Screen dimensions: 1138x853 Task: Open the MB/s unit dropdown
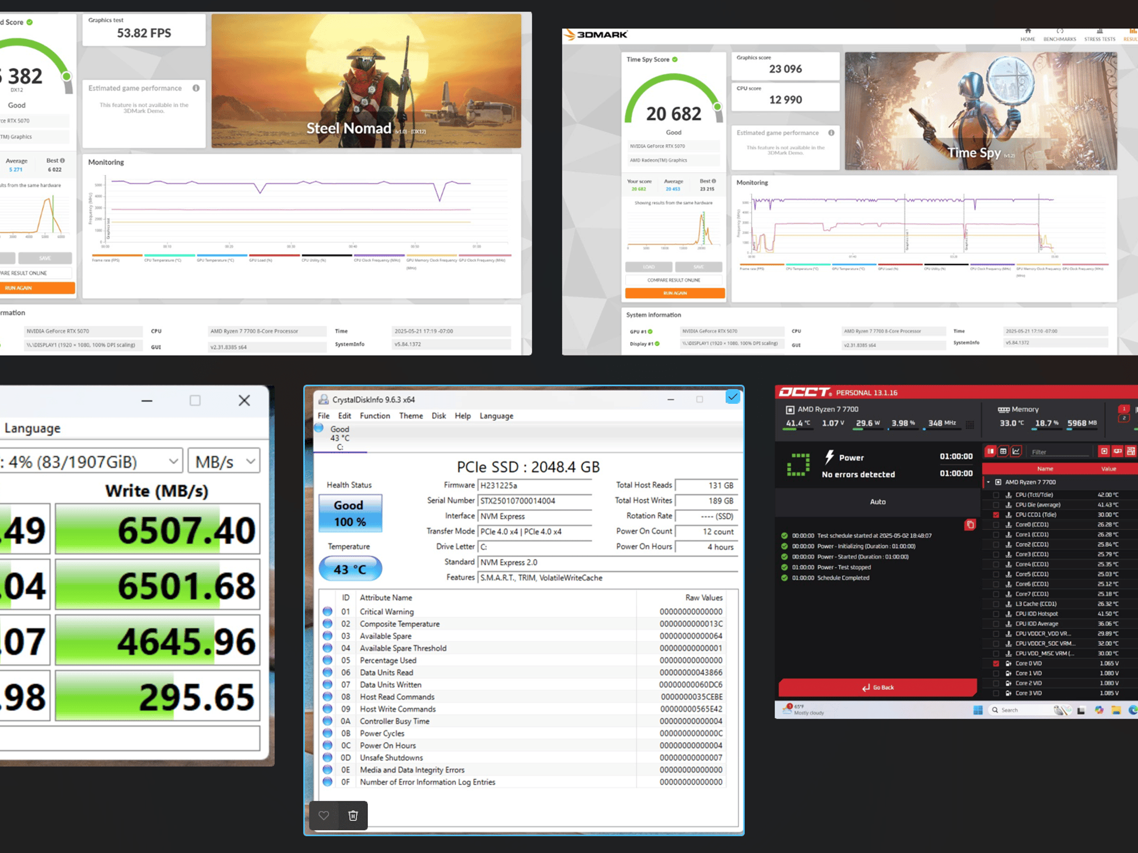[x=224, y=461]
